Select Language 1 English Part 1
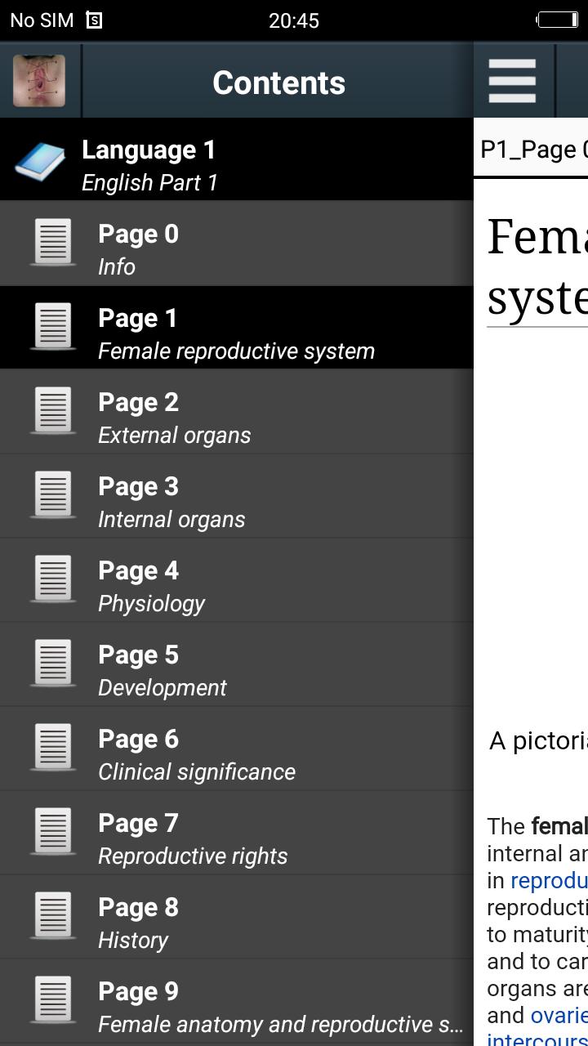Image resolution: width=588 pixels, height=1046 pixels. (237, 159)
